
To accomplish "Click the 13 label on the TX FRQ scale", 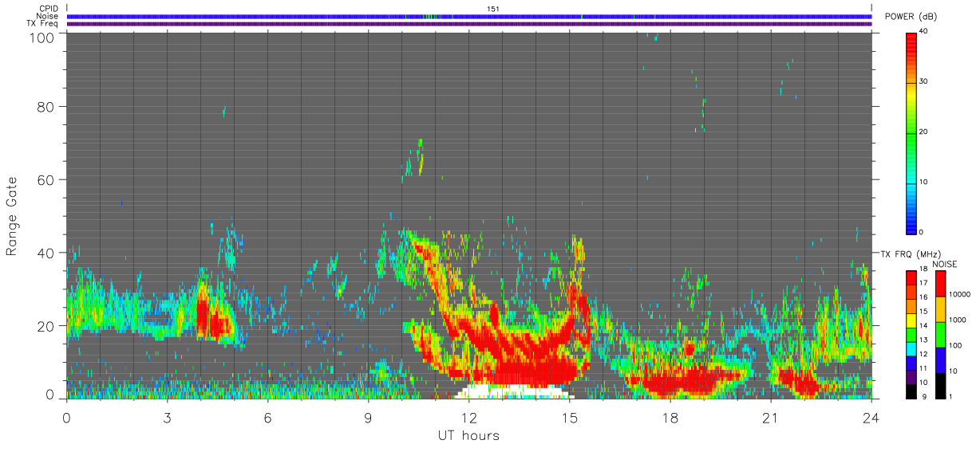I will tap(923, 340).
